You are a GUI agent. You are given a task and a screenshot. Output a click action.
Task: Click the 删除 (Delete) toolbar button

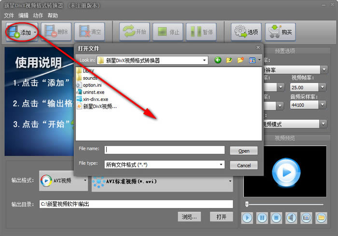(56, 32)
